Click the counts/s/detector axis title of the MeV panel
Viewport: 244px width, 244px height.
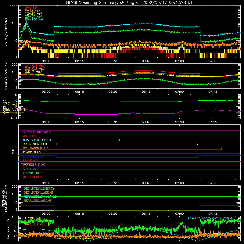(x=6, y=76)
